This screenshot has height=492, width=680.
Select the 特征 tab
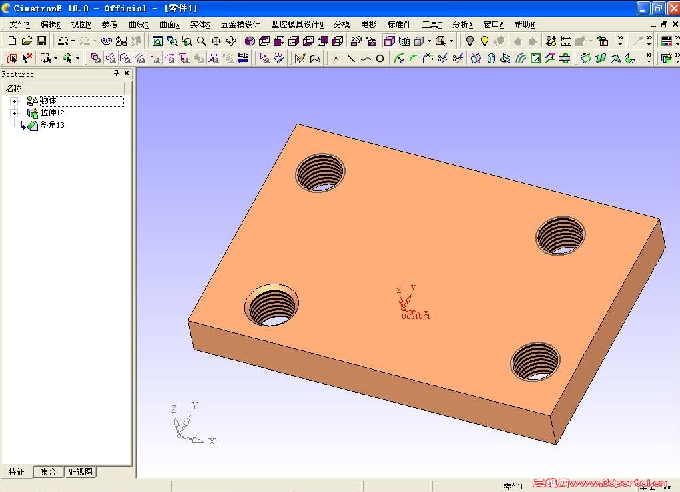click(17, 471)
